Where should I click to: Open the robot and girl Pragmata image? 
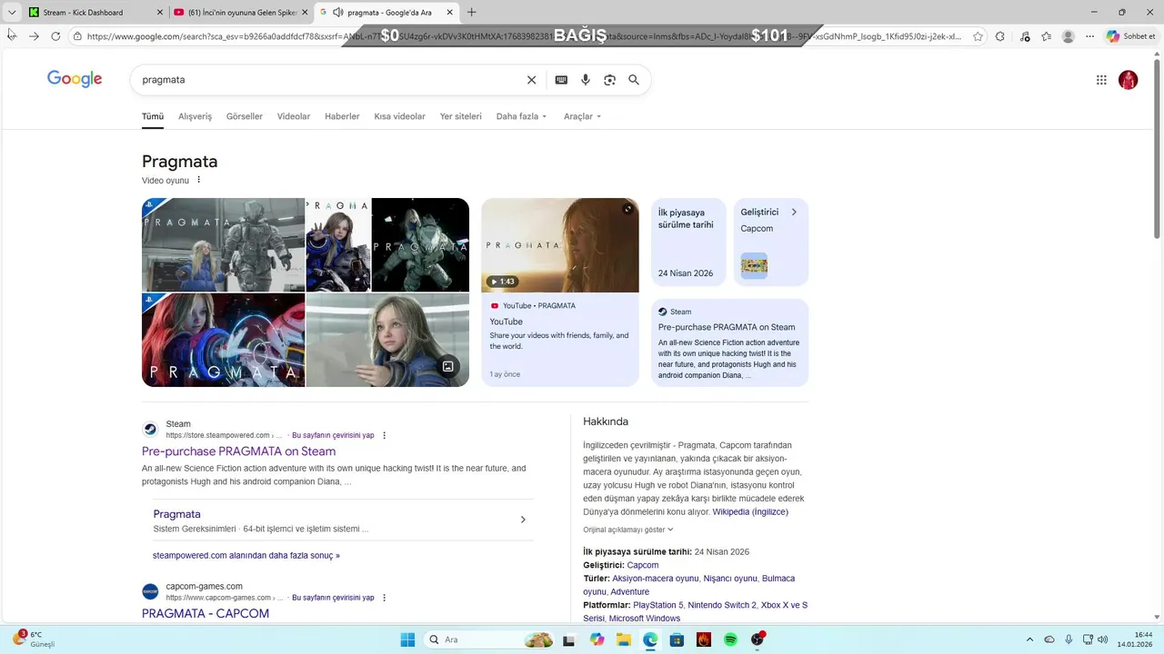223,244
